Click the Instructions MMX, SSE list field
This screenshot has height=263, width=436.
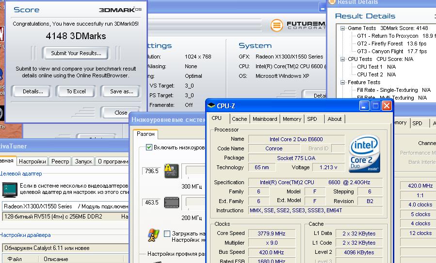[316, 210]
